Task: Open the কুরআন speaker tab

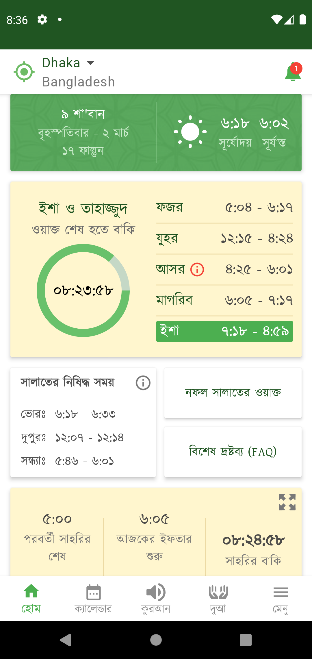Action: (156, 598)
